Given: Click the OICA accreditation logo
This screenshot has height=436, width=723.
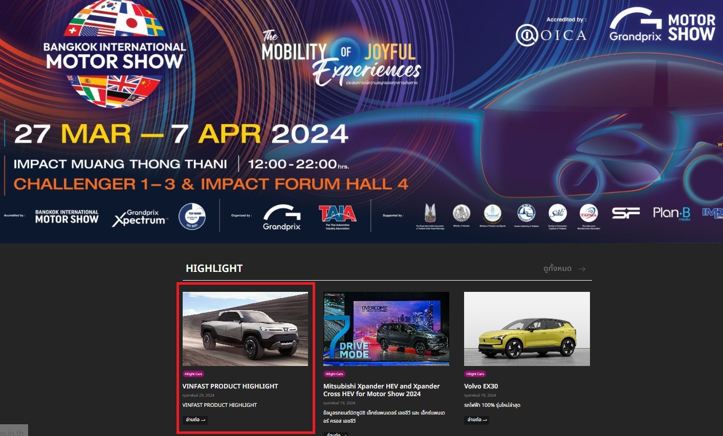Looking at the screenshot, I should point(551,35).
